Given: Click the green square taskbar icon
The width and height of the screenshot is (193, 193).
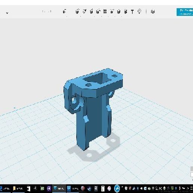Looking at the screenshot, I should (x=42, y=189).
